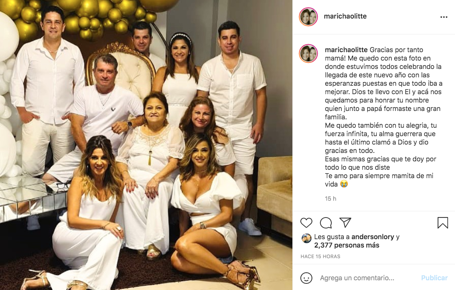Click the andersonlory liker avatar
Viewport: 455px width, 290px height.
(307, 238)
